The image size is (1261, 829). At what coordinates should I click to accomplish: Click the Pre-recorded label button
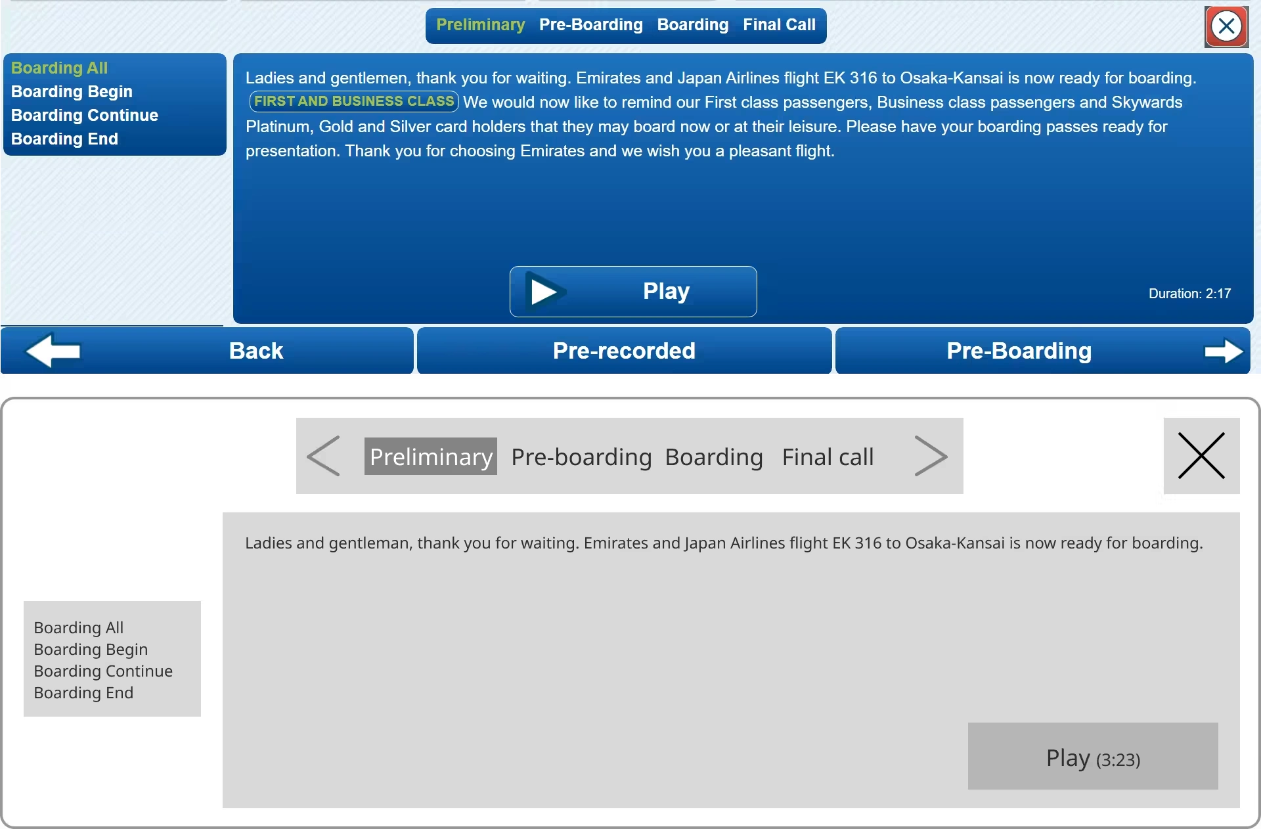tap(625, 349)
